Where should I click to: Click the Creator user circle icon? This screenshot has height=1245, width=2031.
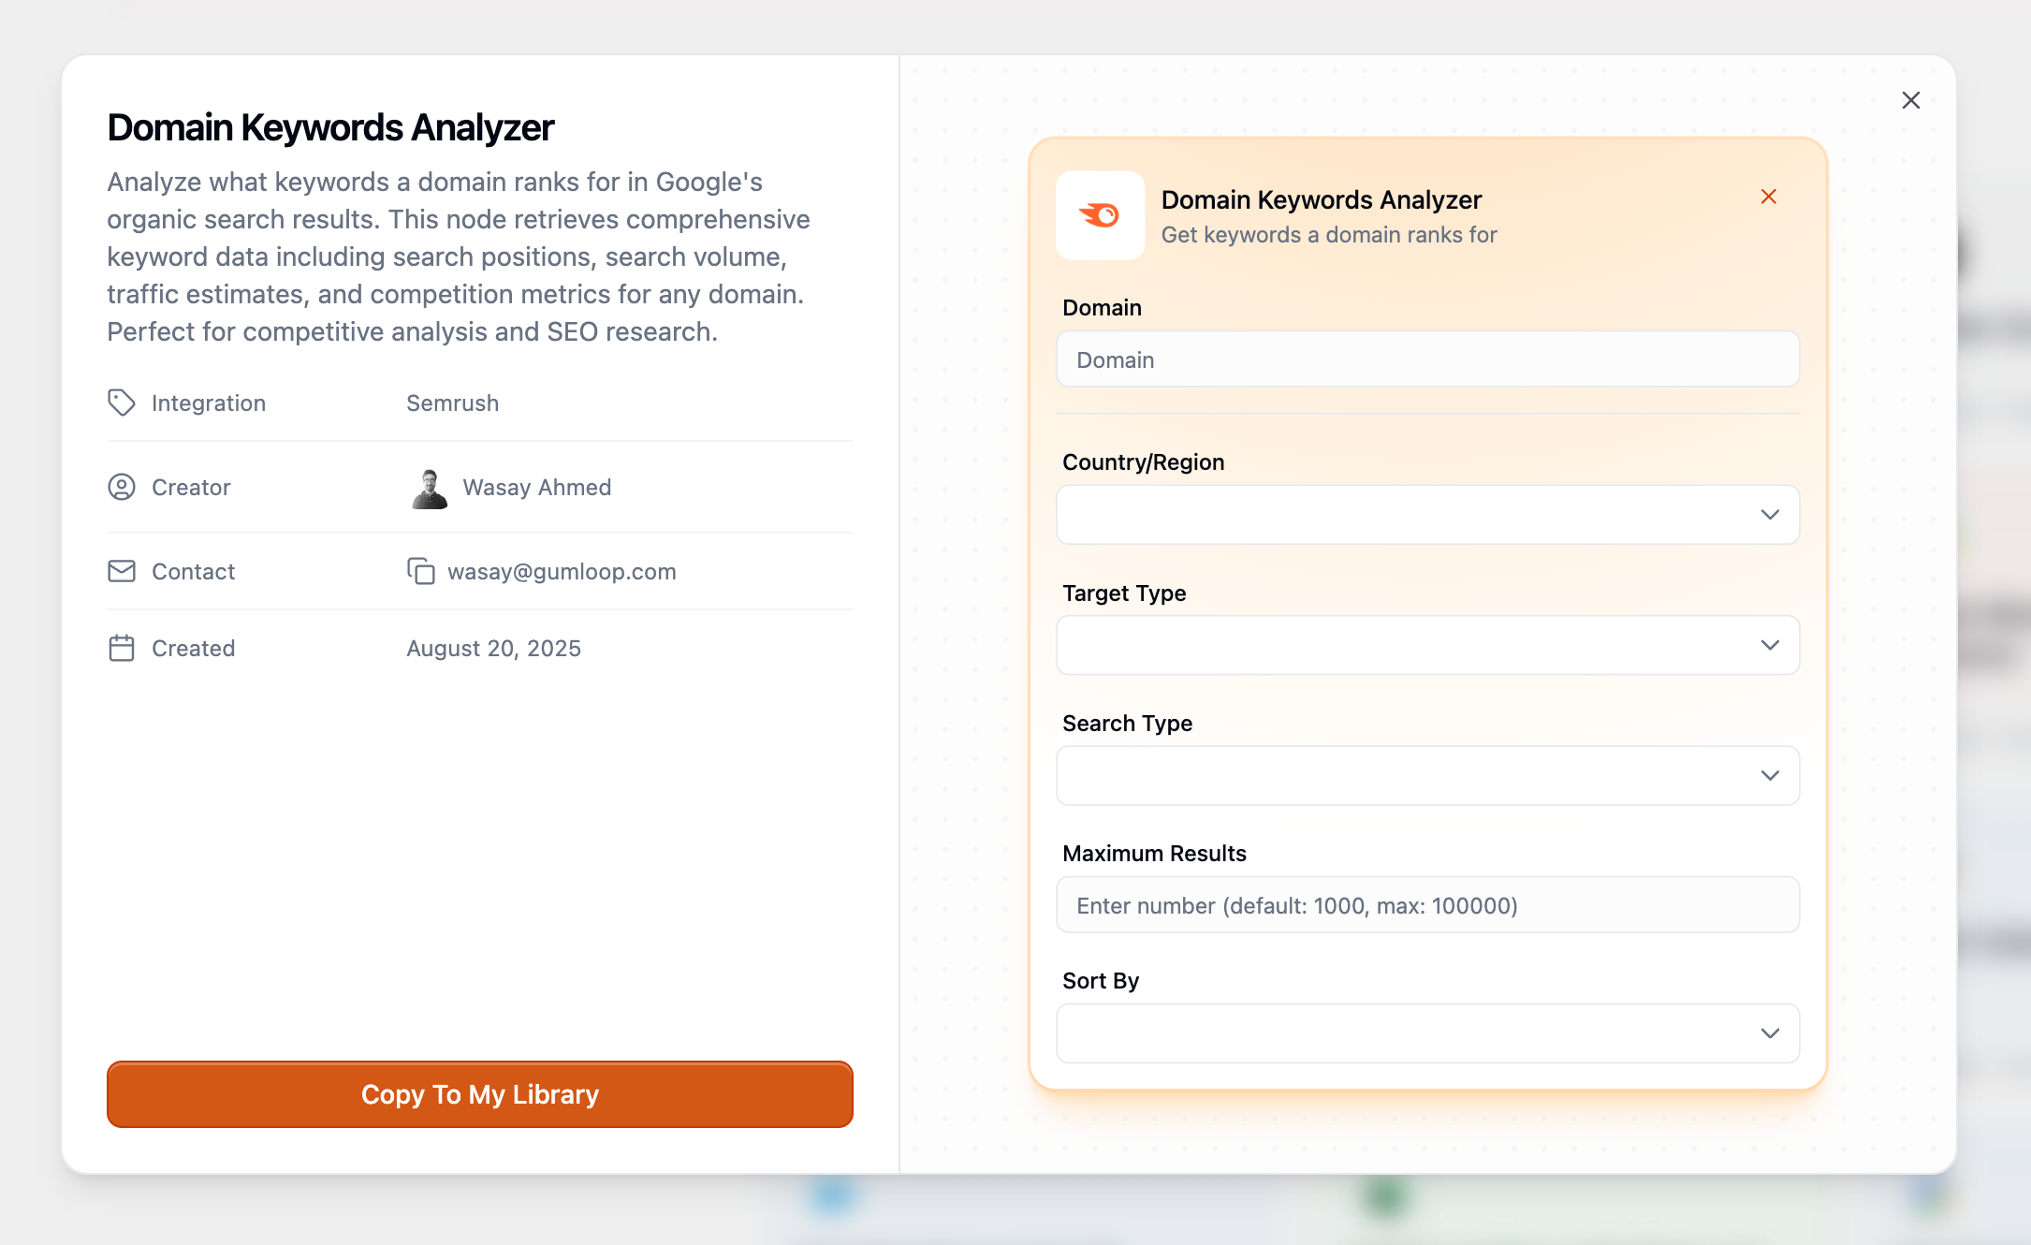(122, 487)
